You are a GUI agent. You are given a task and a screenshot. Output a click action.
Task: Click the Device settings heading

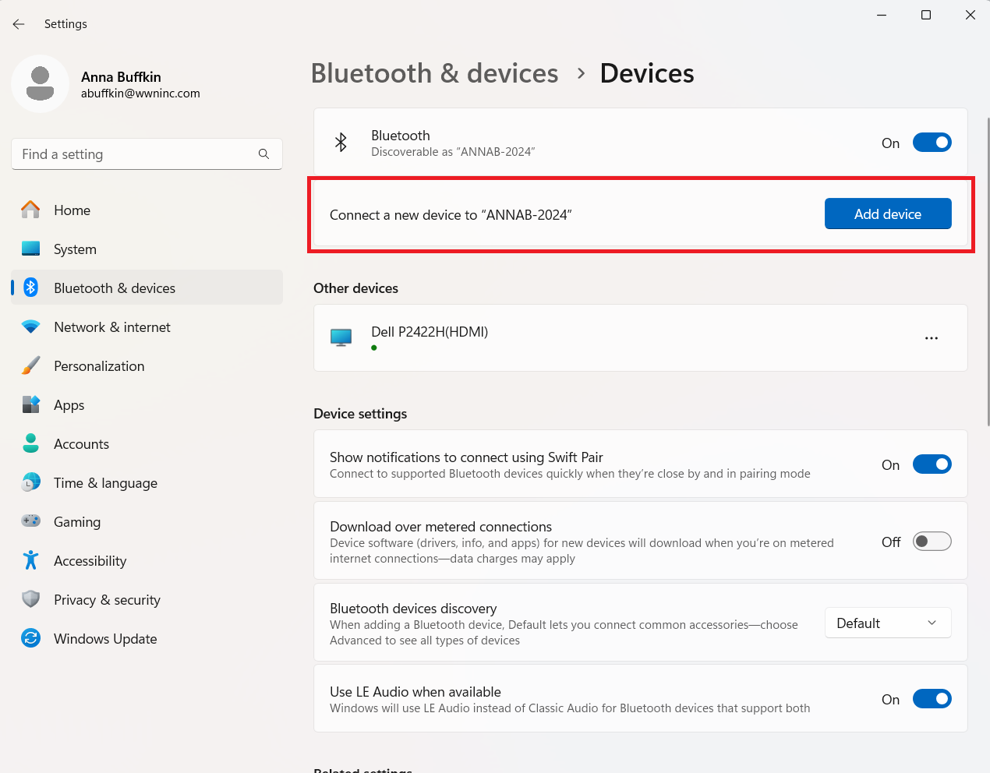tap(360, 414)
